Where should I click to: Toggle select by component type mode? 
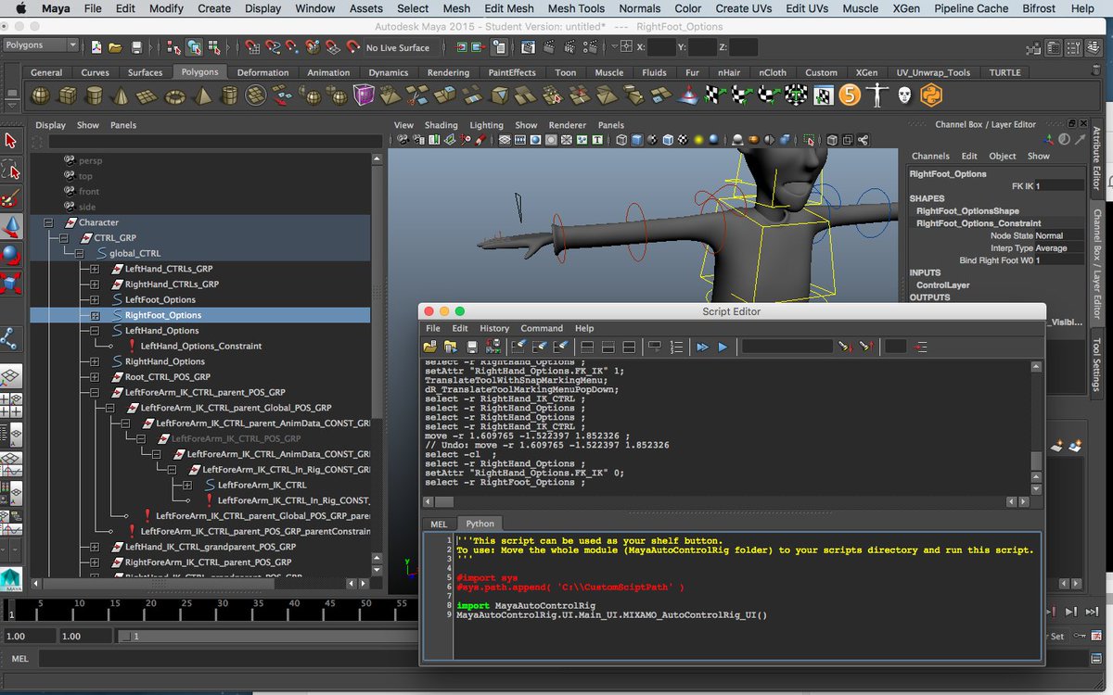pyautogui.click(x=215, y=47)
